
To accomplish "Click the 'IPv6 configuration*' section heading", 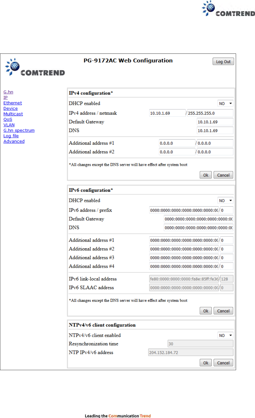I will [91, 190].
